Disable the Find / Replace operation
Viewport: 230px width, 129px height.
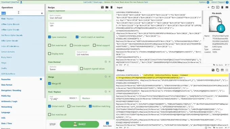coord(106,92)
